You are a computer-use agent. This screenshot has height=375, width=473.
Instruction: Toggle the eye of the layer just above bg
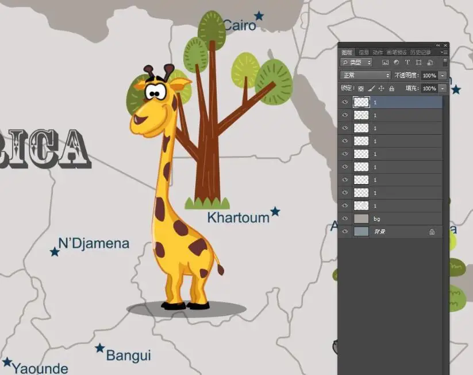(345, 205)
